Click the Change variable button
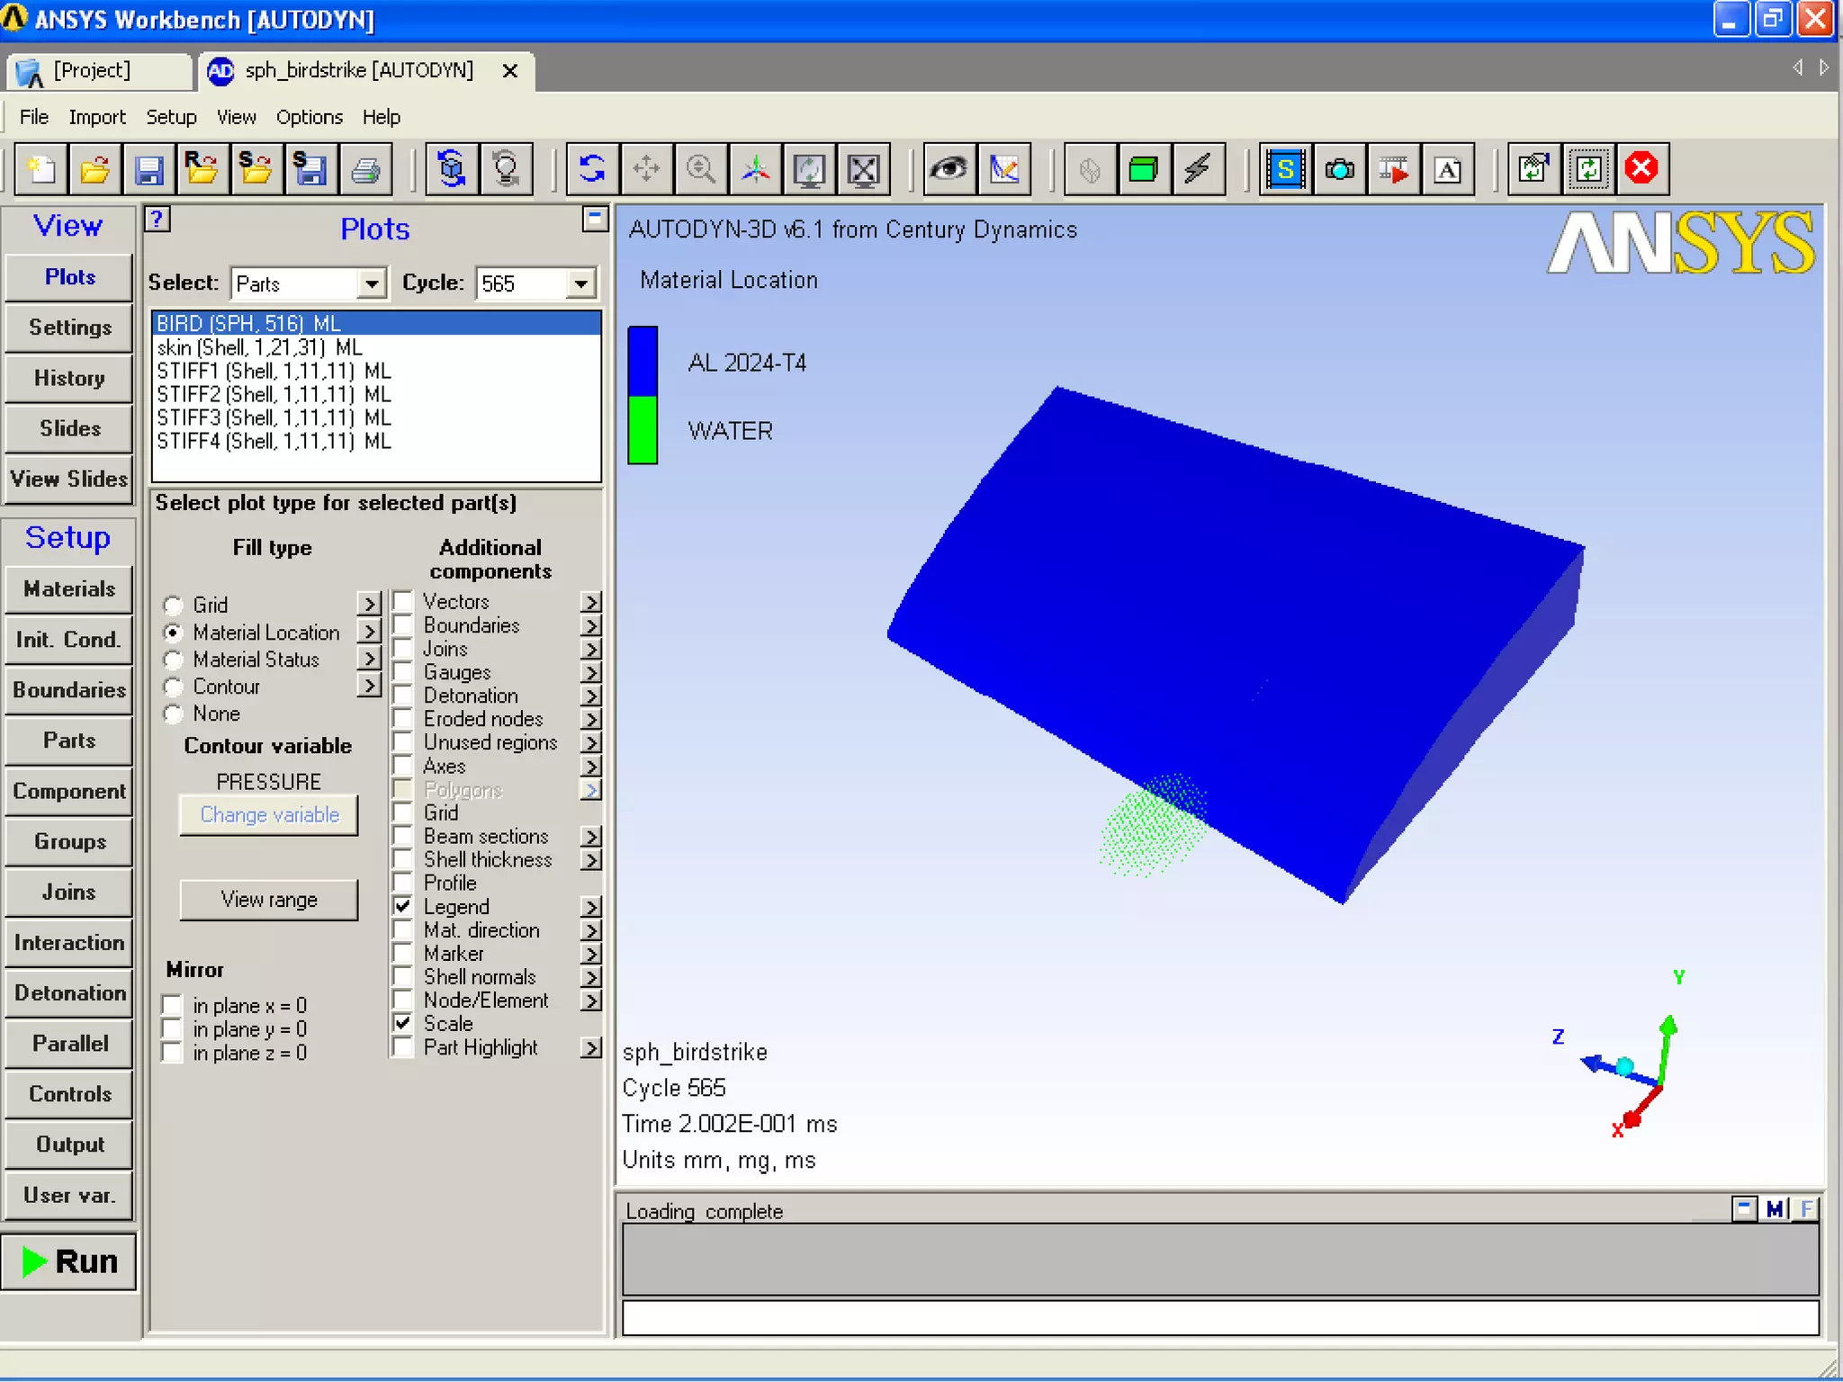Screen dimensions: 1843x1382 coord(269,815)
